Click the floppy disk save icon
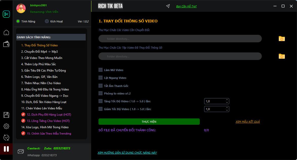This screenshot has height=160, width=297. tap(6, 115)
